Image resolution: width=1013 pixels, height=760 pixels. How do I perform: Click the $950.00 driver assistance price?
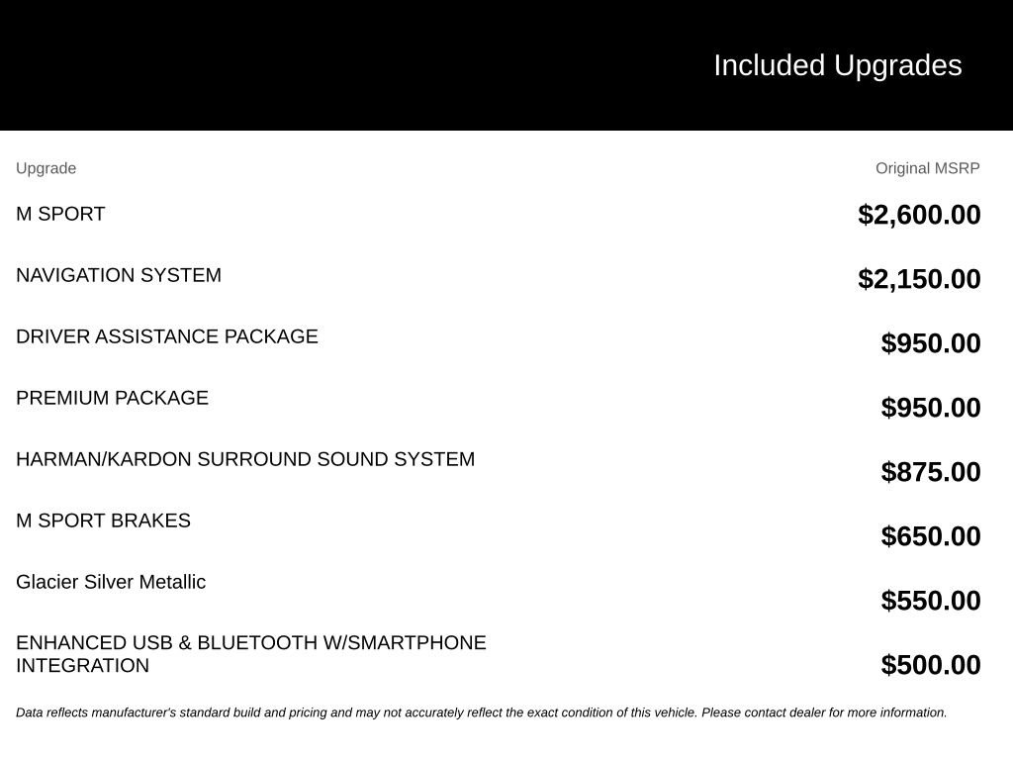click(x=930, y=343)
